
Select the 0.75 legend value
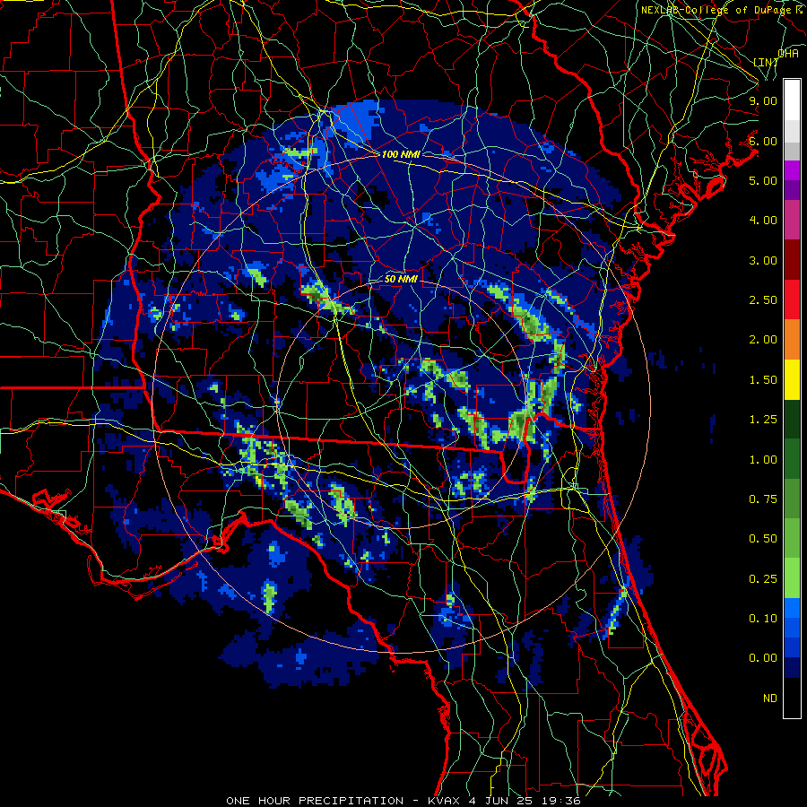pos(763,499)
